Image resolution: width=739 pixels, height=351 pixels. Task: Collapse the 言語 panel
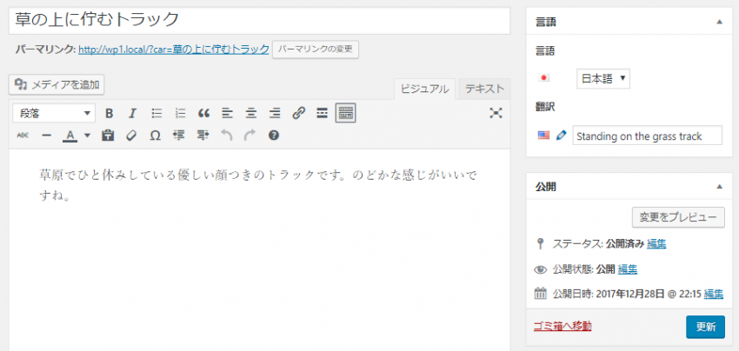coord(719,22)
